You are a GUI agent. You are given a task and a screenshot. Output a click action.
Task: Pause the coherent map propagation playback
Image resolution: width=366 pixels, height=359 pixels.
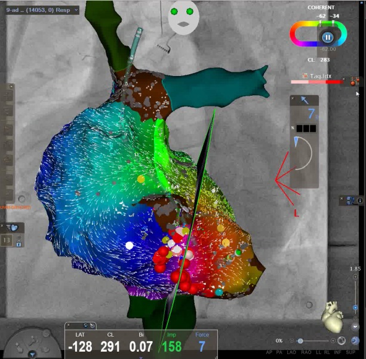pyautogui.click(x=327, y=36)
